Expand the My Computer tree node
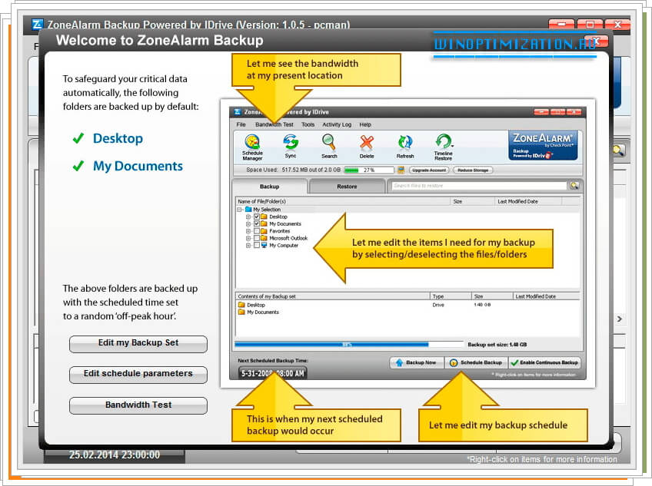This screenshot has height=486, width=652. (248, 246)
